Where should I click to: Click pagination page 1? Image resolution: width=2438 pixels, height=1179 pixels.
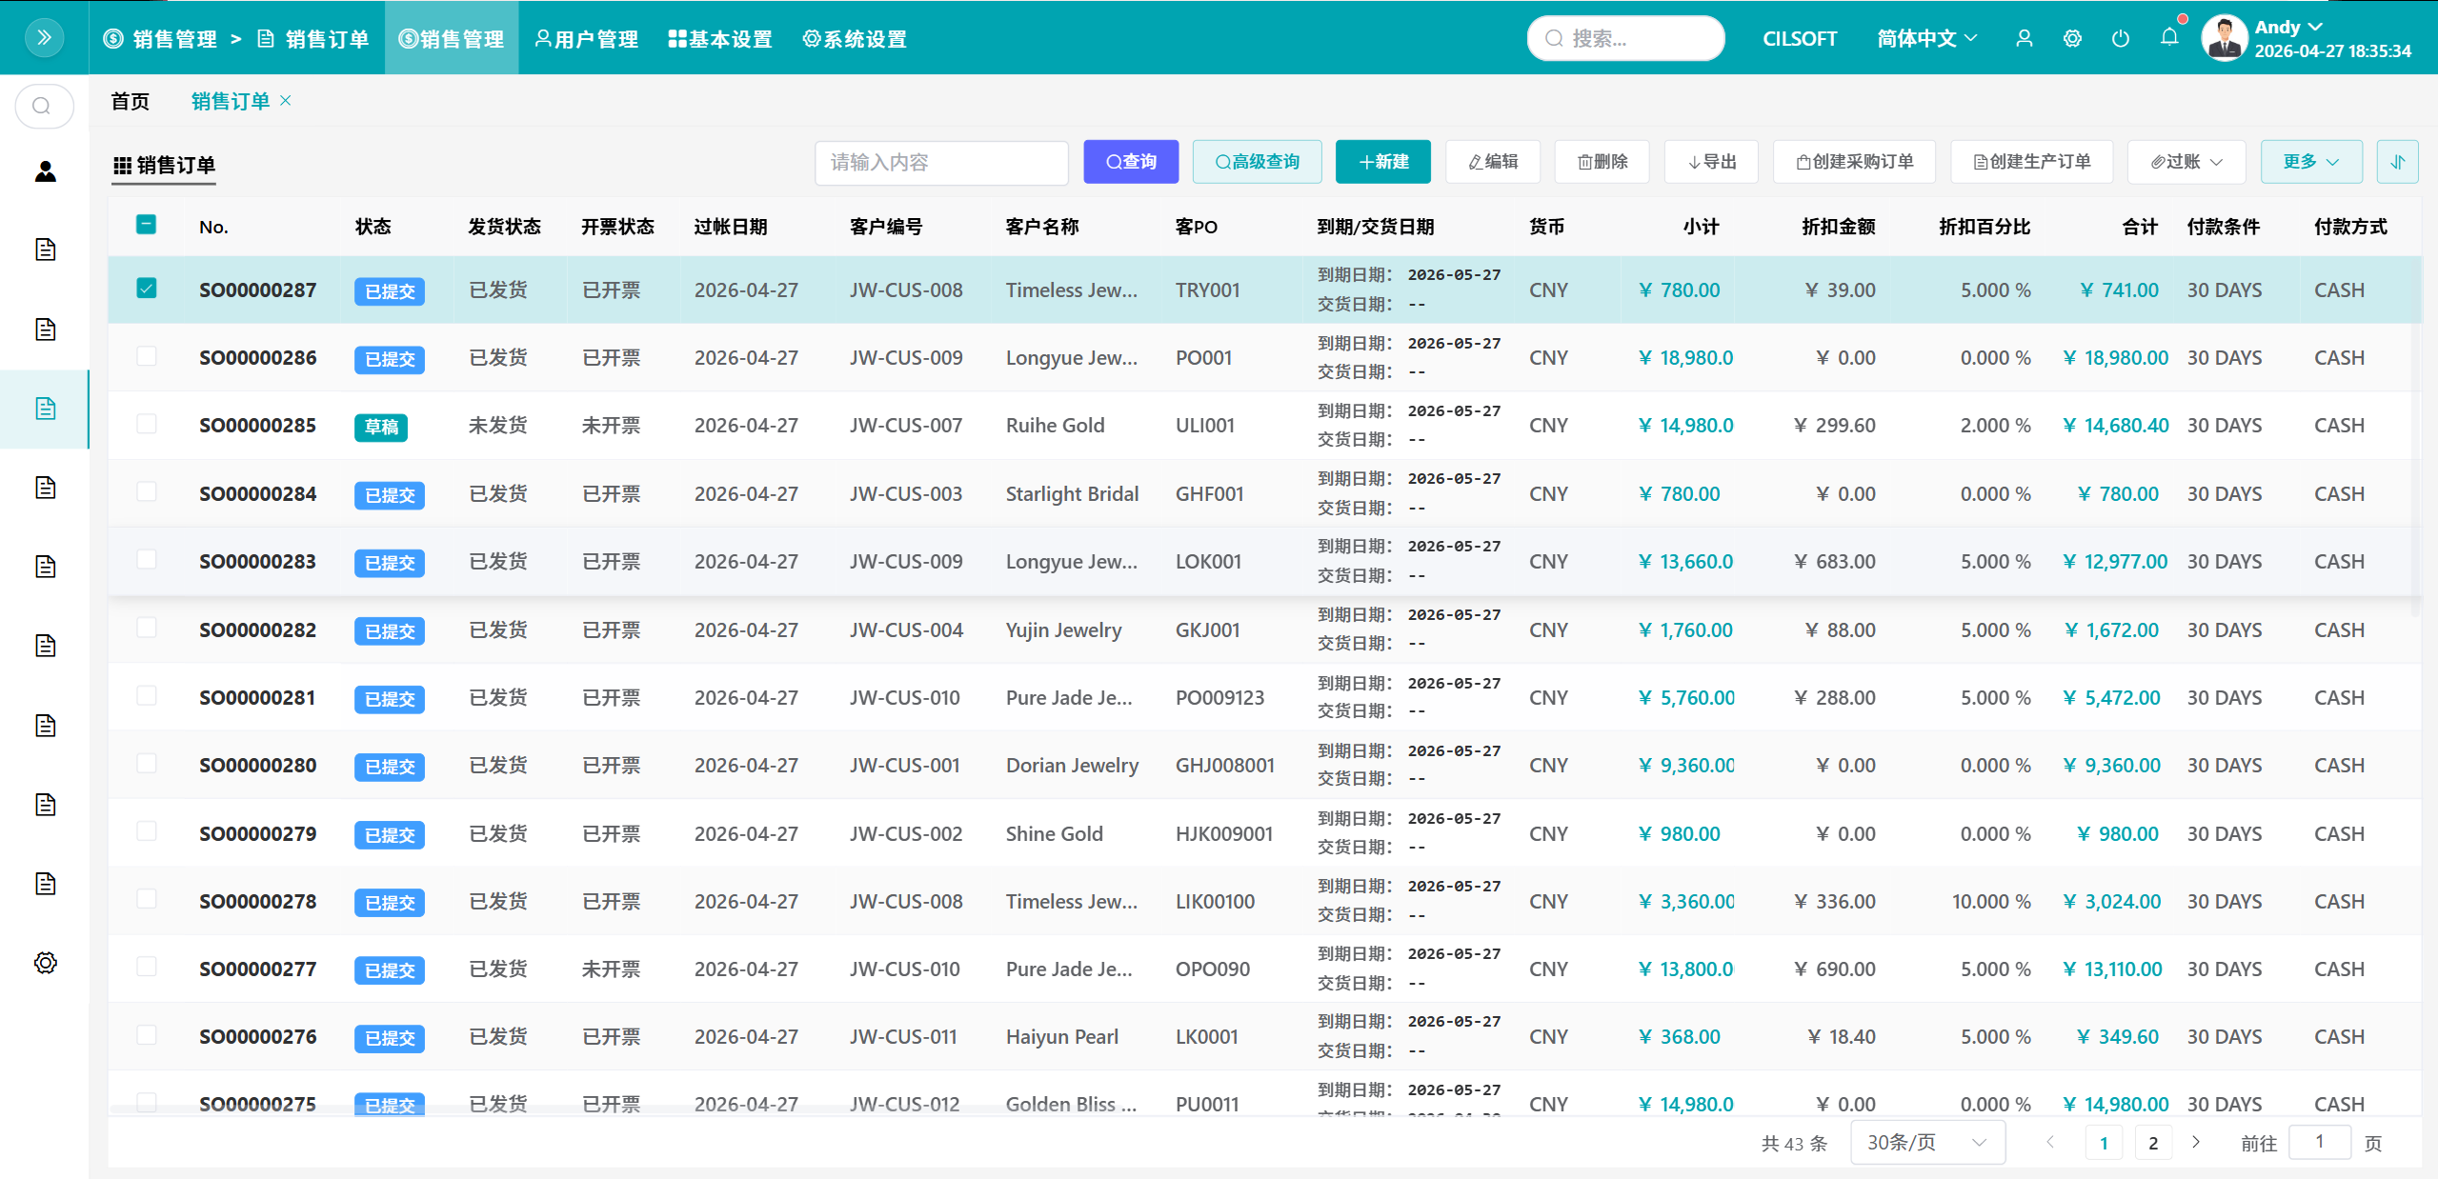point(2104,1143)
